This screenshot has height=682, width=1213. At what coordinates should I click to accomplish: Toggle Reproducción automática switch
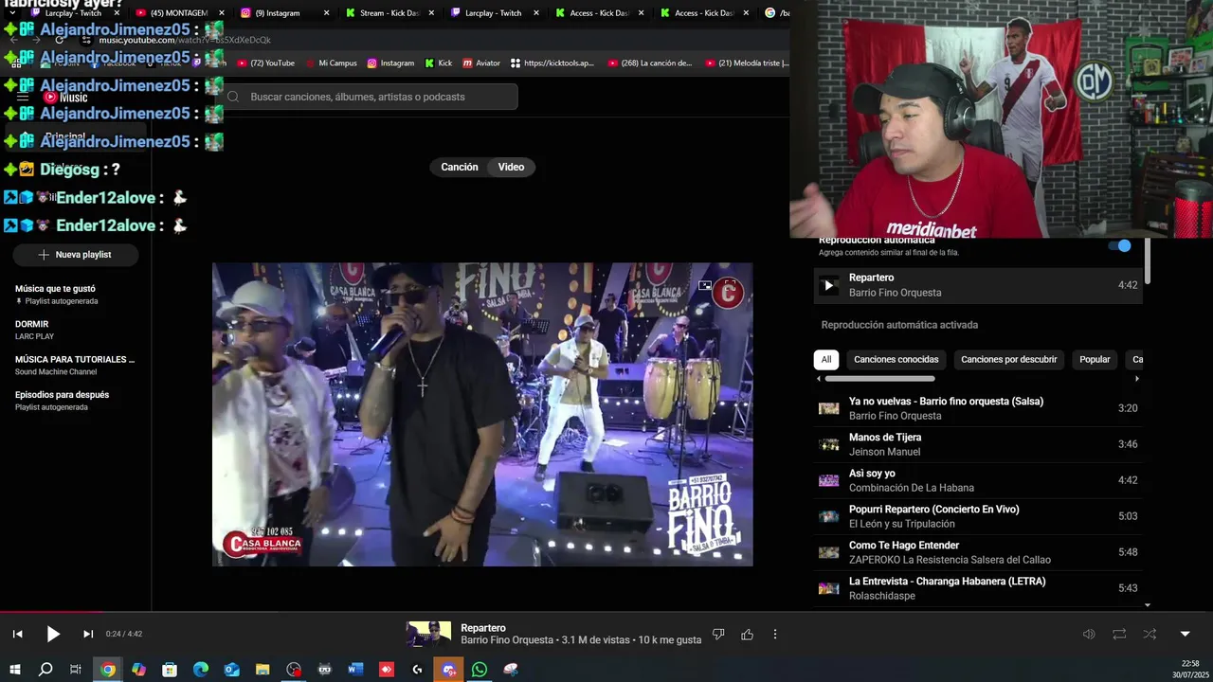(1120, 245)
